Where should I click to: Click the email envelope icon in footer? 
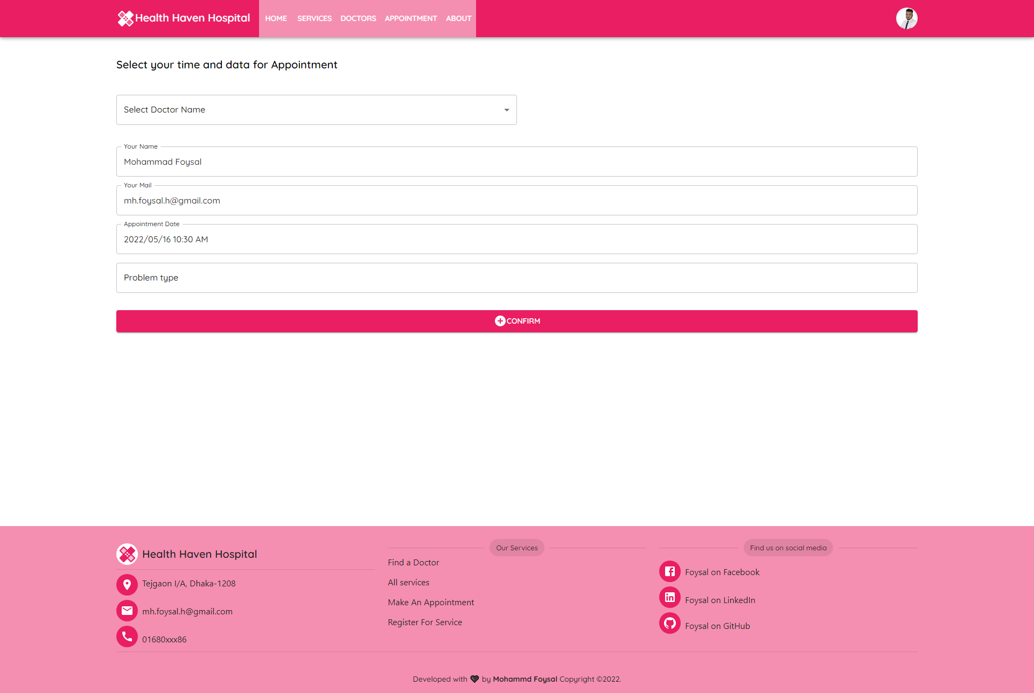tap(127, 611)
